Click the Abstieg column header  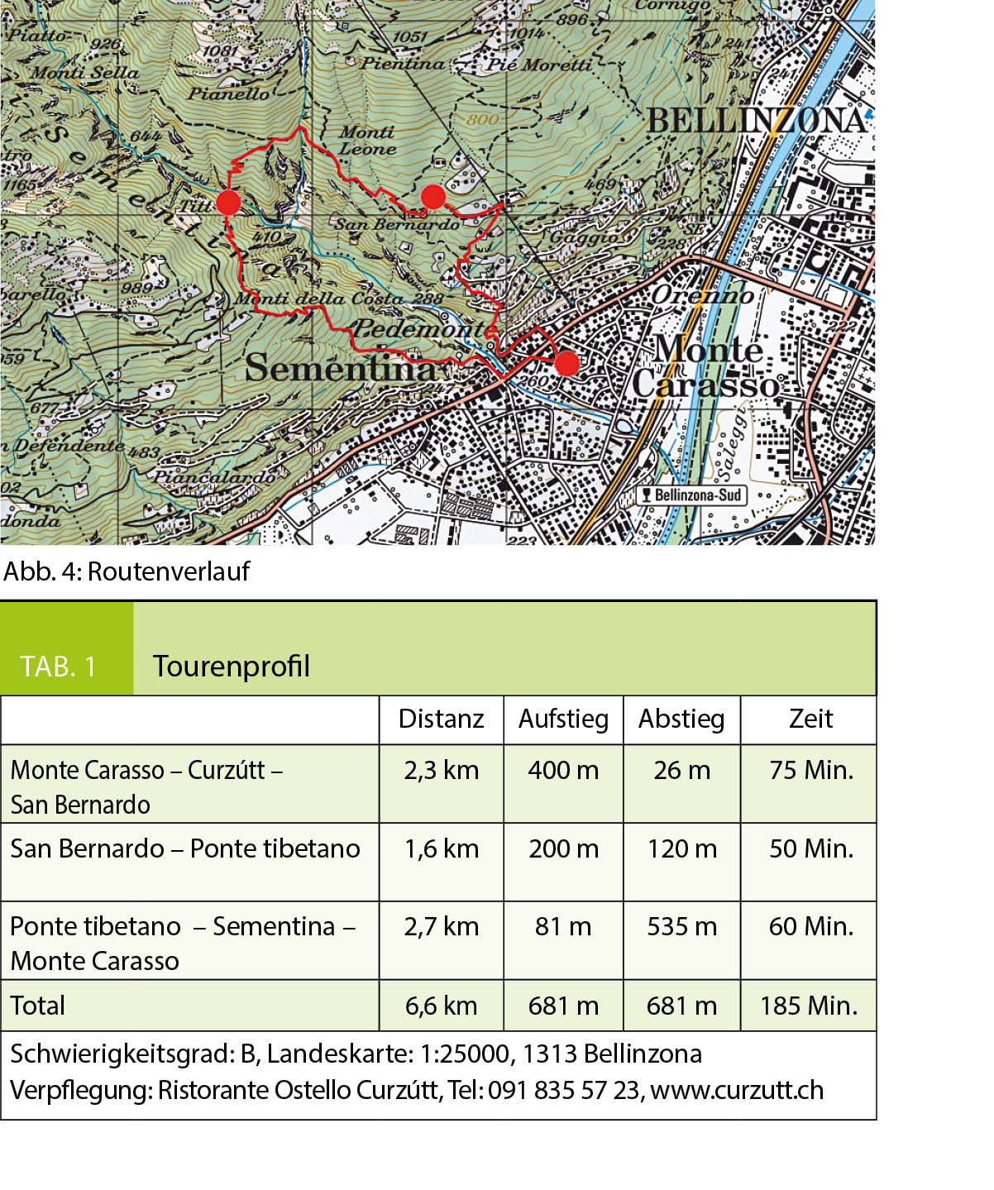[x=681, y=719]
